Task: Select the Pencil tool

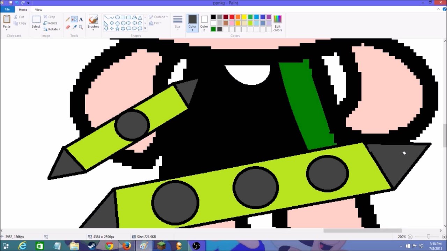Action: (x=68, y=20)
